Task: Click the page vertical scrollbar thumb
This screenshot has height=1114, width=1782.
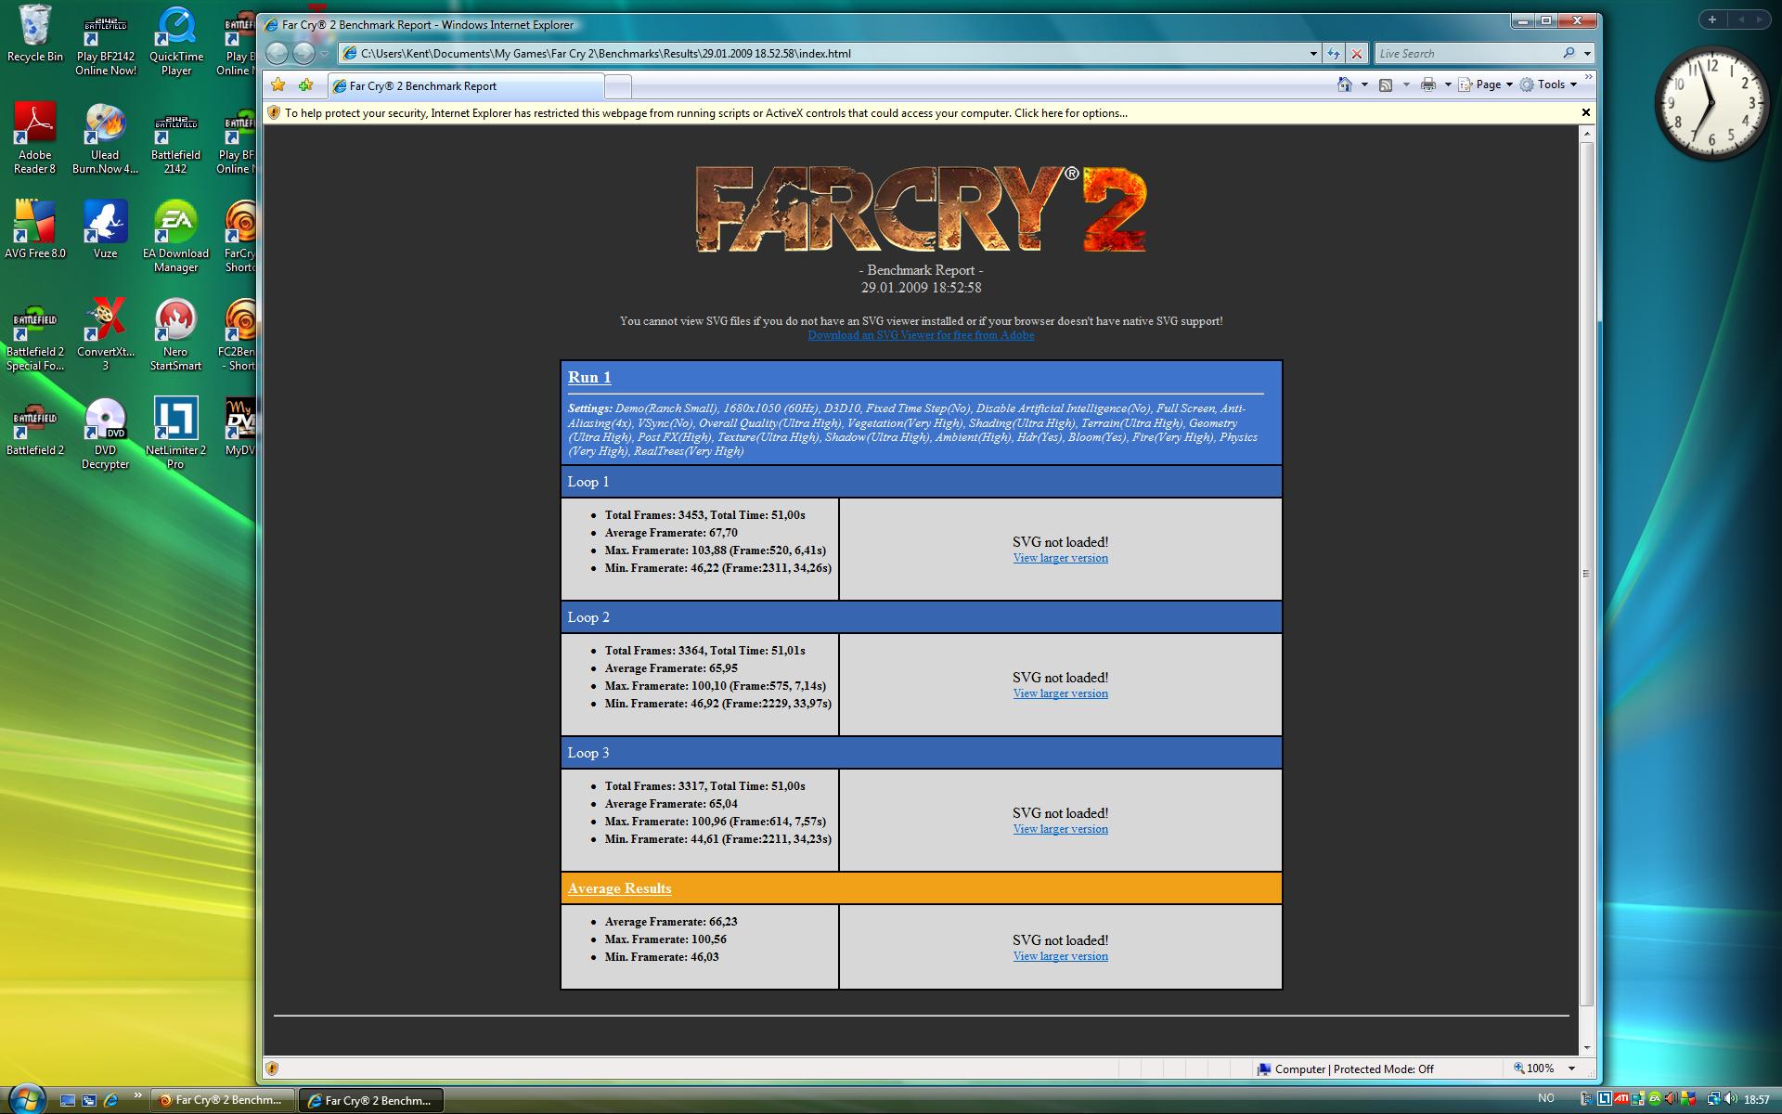Action: [x=1586, y=574]
